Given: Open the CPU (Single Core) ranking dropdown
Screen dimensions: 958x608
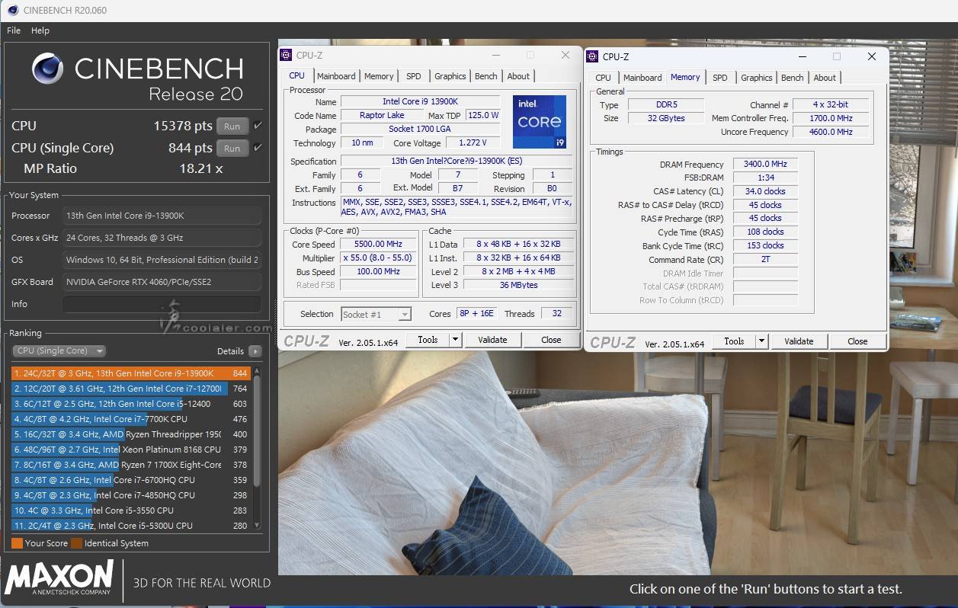Looking at the screenshot, I should coord(59,351).
